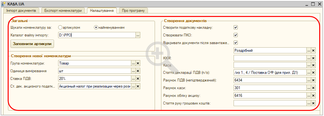Click the empty Стаття руху грошових коштів field

tap(270, 103)
